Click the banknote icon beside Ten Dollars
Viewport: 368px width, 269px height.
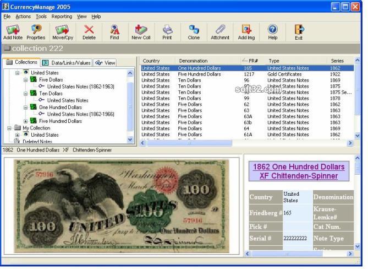click(34, 93)
